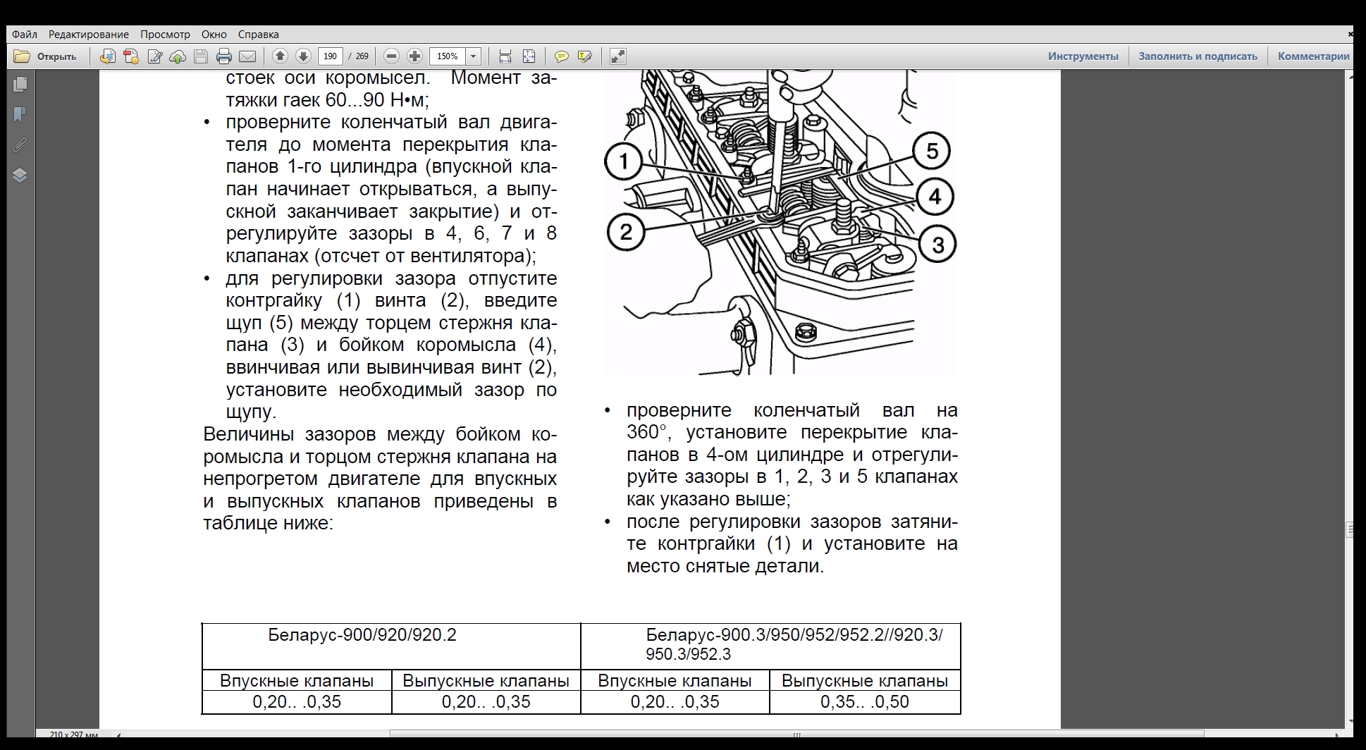Screen dimensions: 1366x750
Task: Expand the Инструменты tools pane
Action: 1083,56
